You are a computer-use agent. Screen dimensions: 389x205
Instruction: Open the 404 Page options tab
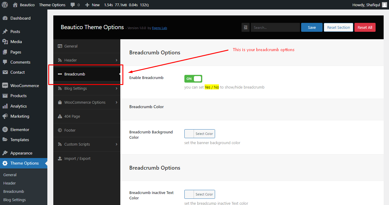(87, 116)
